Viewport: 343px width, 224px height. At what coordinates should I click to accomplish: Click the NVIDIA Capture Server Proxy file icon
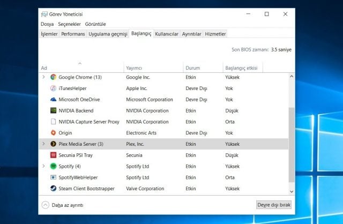click(53, 122)
